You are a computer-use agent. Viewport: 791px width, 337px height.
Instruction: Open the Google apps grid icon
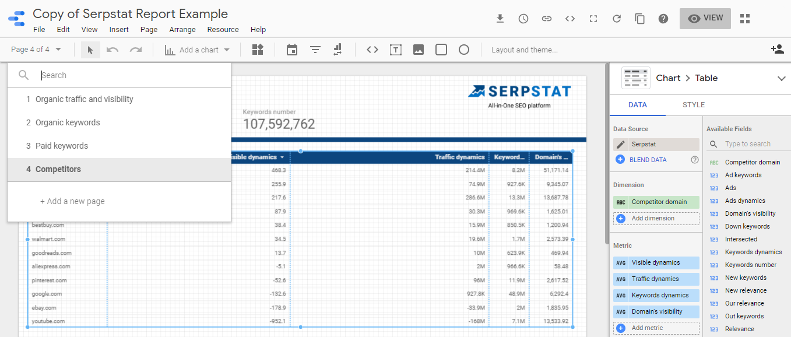[744, 19]
